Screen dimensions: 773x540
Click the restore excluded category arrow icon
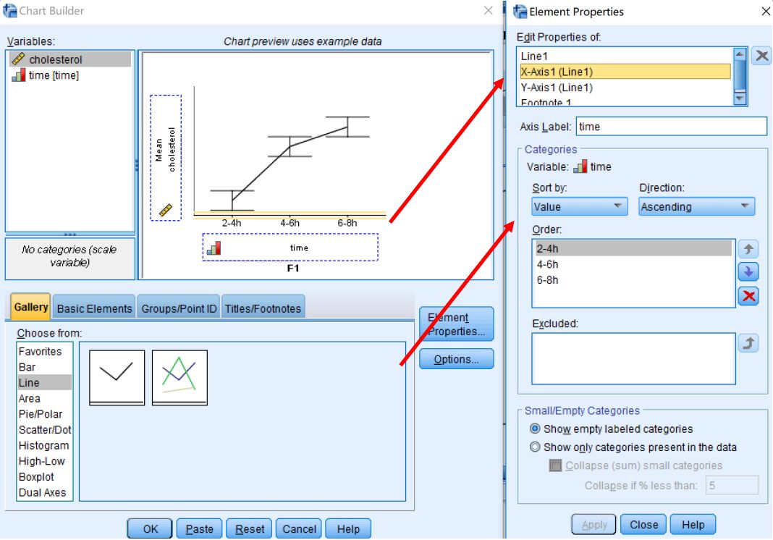pyautogui.click(x=748, y=342)
